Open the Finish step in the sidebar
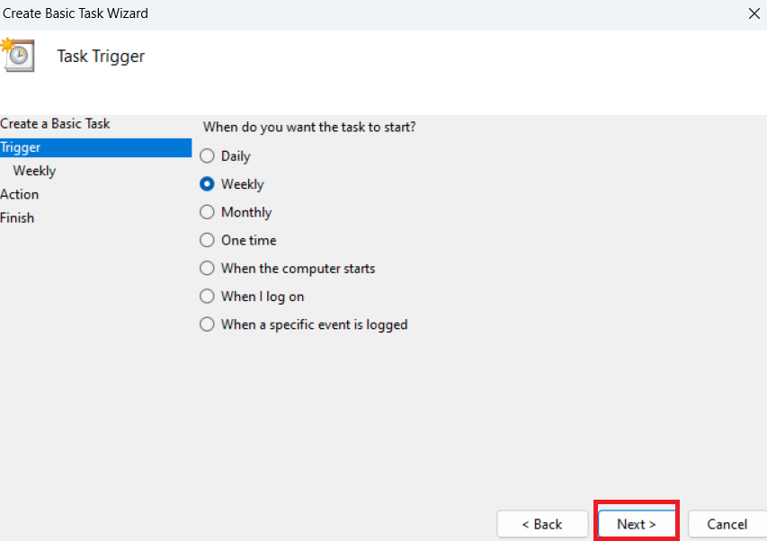The width and height of the screenshot is (767, 541). (x=17, y=217)
